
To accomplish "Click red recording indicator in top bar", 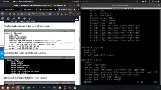I will coord(137,1).
